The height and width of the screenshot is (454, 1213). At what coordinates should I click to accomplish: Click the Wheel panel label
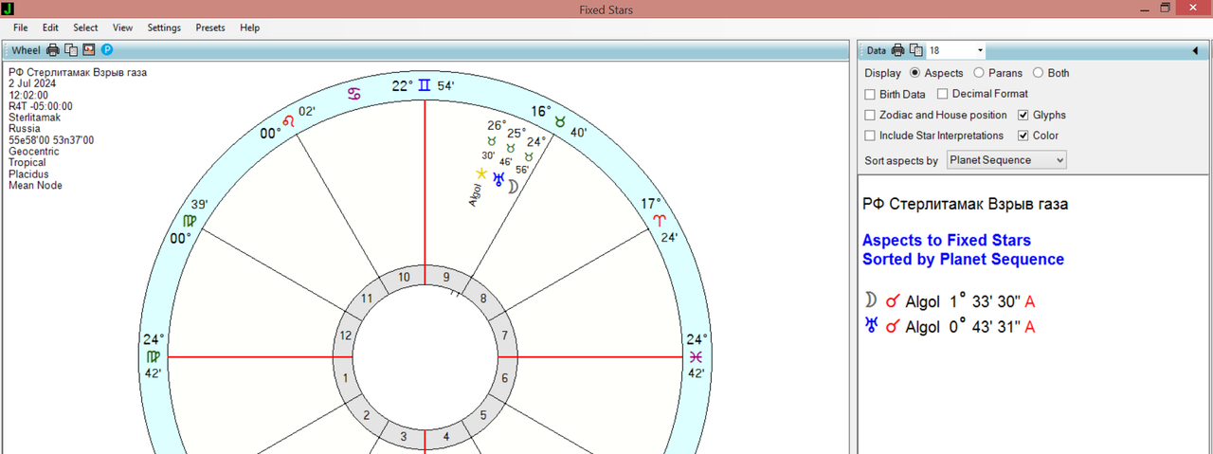tap(26, 50)
